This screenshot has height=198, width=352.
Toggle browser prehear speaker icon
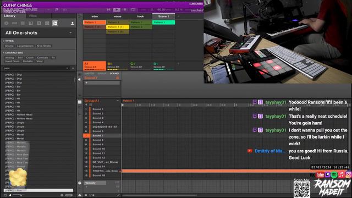(10, 195)
